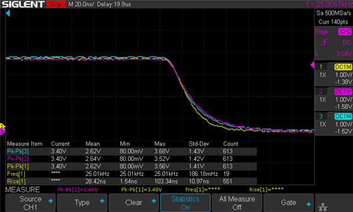Select the Pk-Pk[3] measurement row label

click(18, 151)
